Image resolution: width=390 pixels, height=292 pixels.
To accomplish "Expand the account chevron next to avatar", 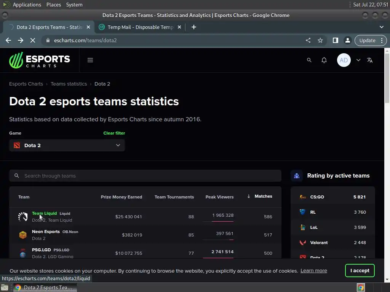I will [358, 60].
